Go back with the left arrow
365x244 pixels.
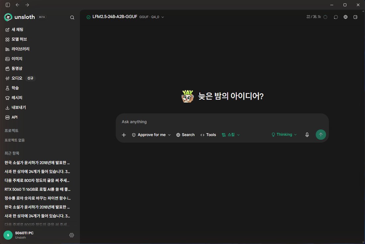[18, 5]
